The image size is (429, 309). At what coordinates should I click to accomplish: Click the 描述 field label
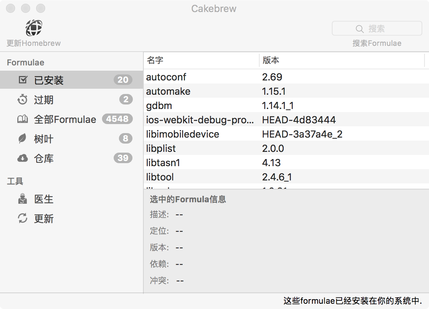click(159, 215)
